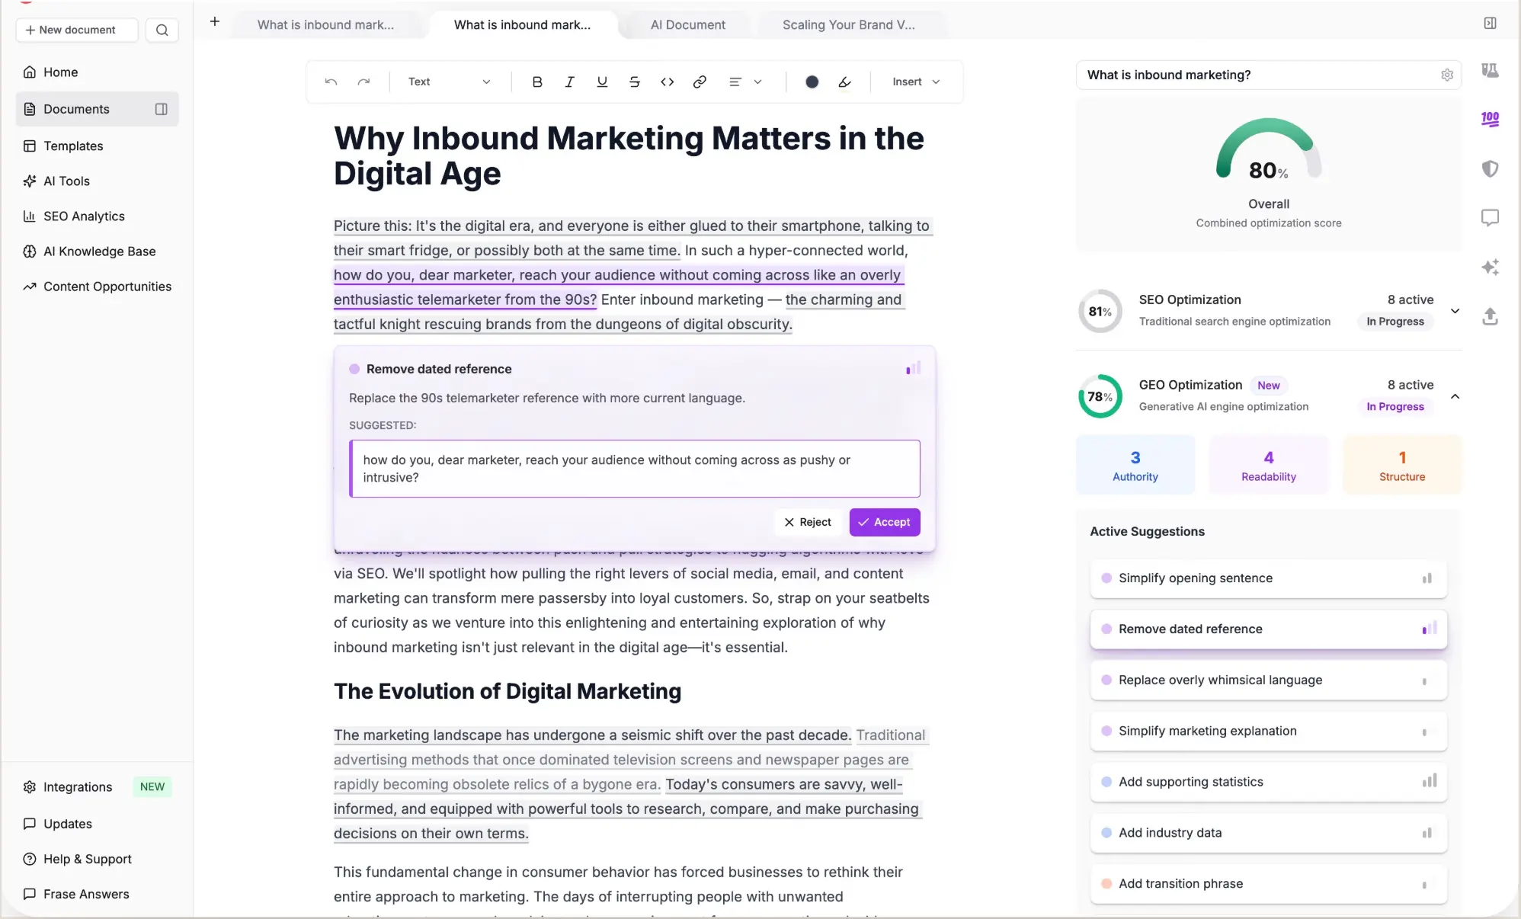This screenshot has width=1521, height=919.
Task: Click the undo arrow
Action: coord(331,82)
